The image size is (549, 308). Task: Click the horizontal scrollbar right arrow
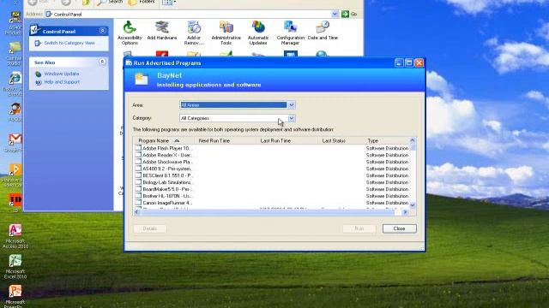(405, 212)
